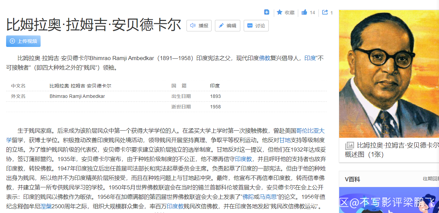Click the 逝世日期 field label

[181, 107]
